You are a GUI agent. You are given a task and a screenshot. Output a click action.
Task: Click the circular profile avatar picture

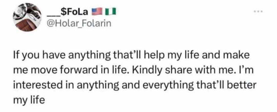pos(27,17)
